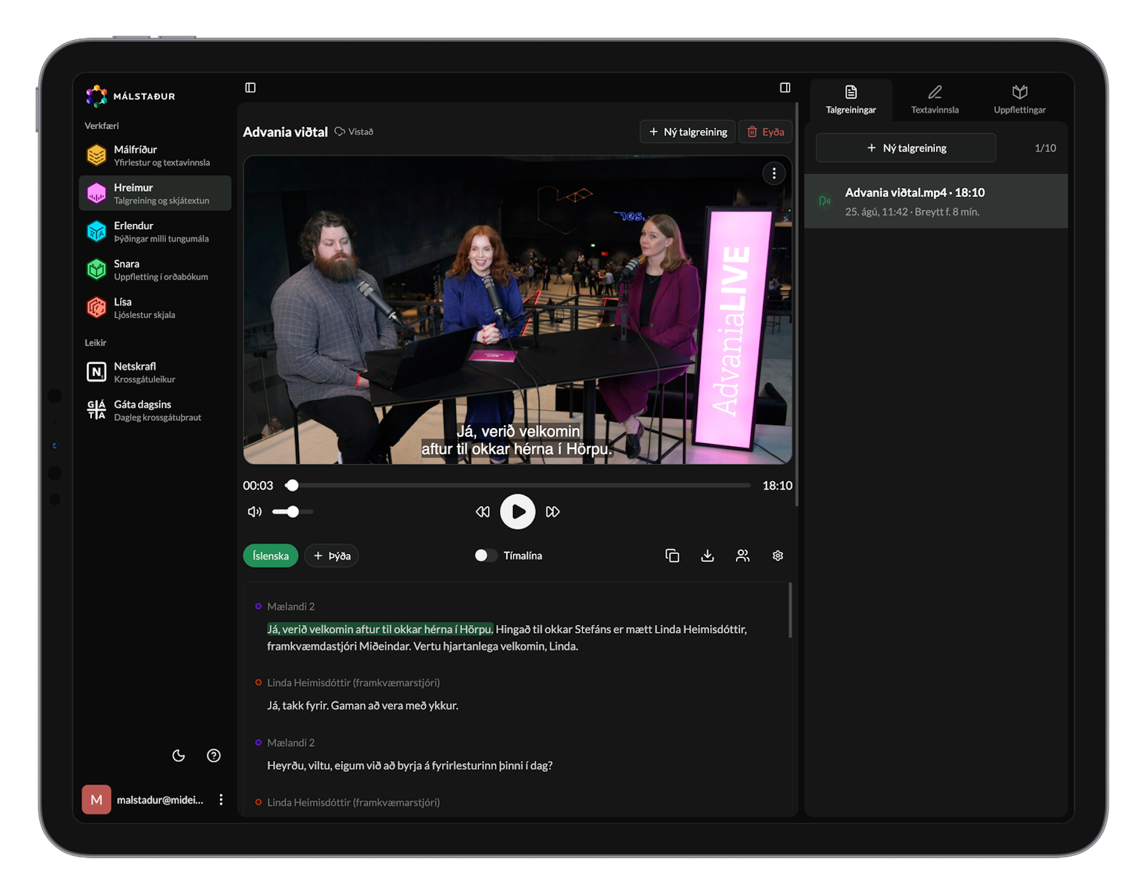1147x896 pixels.
Task: Click the 00:03 current time label
Action: point(258,486)
